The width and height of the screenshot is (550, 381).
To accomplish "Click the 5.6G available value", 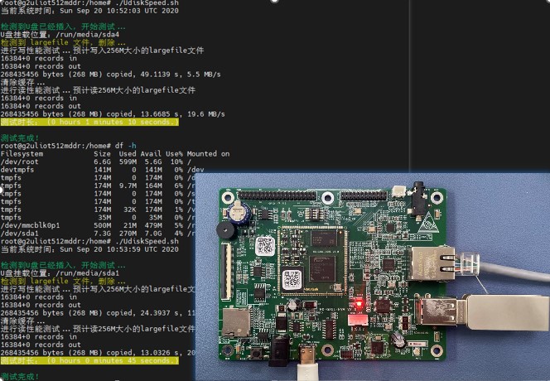I will tap(153, 162).
